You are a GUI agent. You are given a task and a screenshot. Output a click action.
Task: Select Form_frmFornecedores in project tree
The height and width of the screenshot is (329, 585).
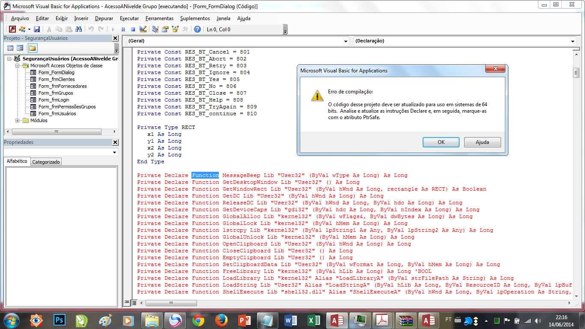(x=63, y=86)
